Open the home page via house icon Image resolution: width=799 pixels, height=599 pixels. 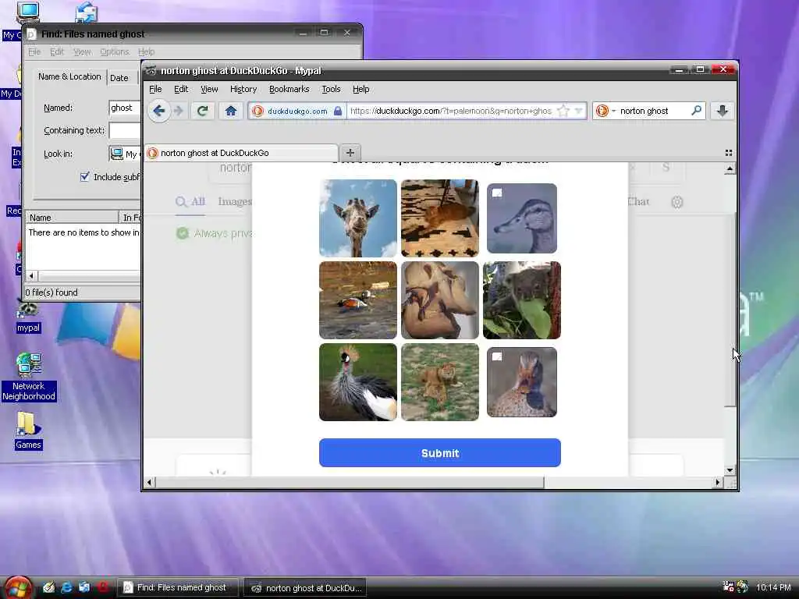pyautogui.click(x=230, y=111)
